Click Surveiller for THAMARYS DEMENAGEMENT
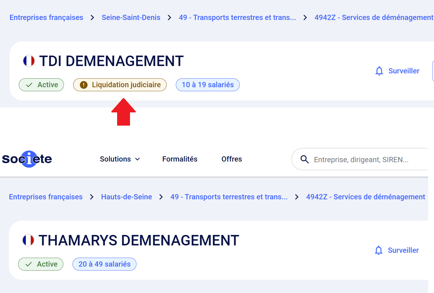Screen dimensions: 434x293 pyautogui.click(x=397, y=250)
